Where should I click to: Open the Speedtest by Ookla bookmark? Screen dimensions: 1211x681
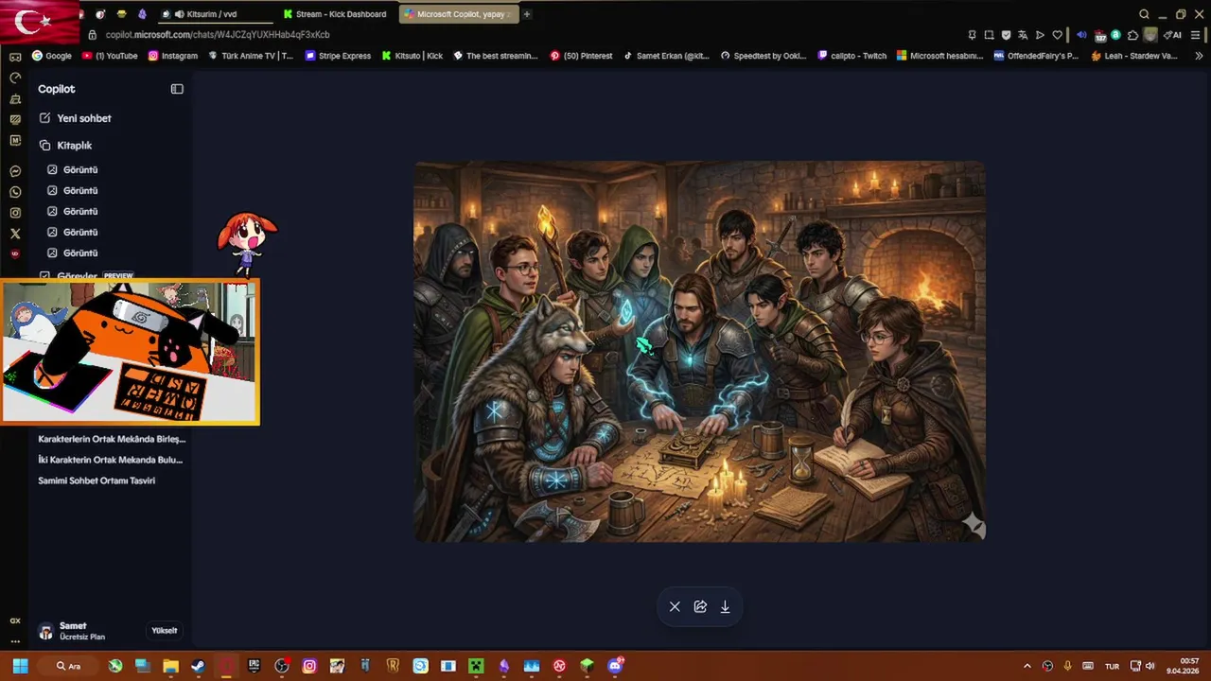(x=763, y=56)
